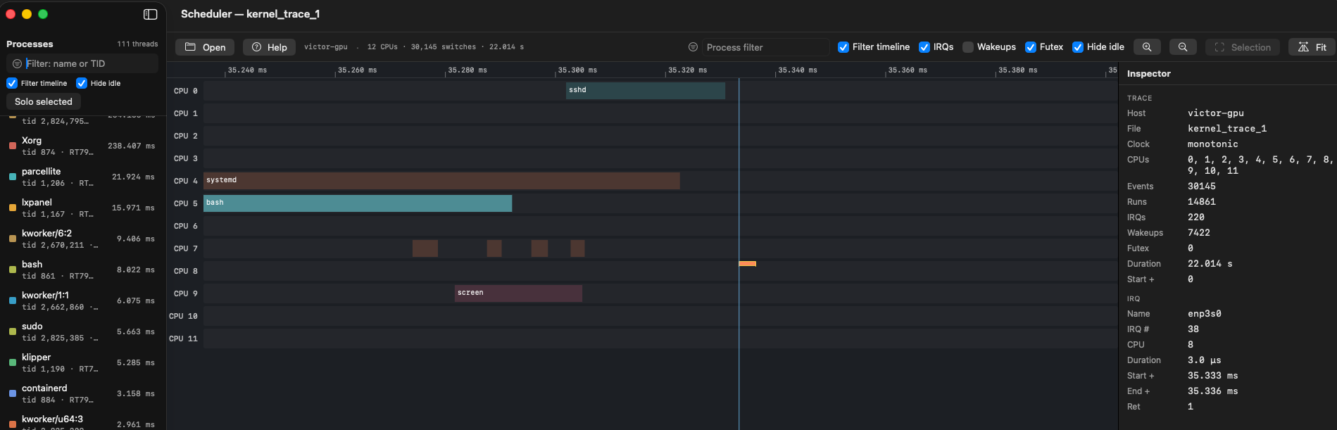The height and width of the screenshot is (430, 1337).
Task: Click the IRQ Start value 35.333 ms
Action: 1212,375
